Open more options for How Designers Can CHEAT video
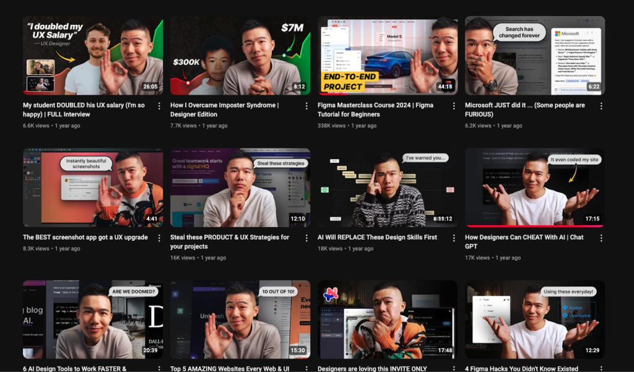This screenshot has width=634, height=372. 601,238
